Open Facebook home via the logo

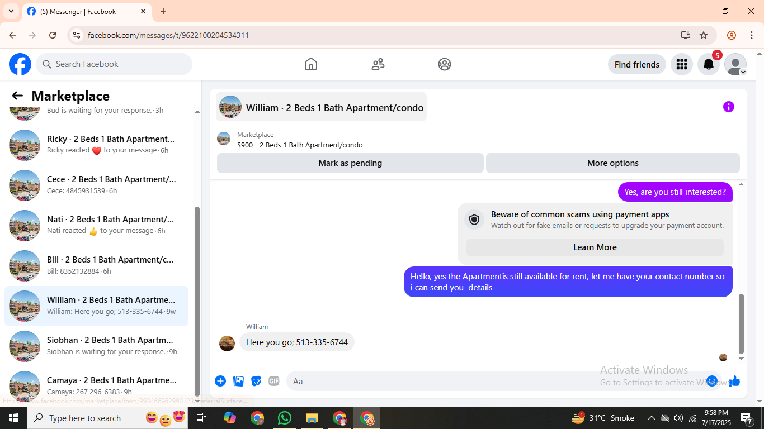(x=20, y=64)
